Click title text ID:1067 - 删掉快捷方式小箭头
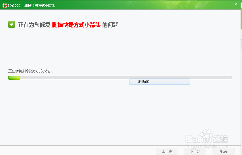The height and width of the screenshot is (155, 242). click(31, 6)
